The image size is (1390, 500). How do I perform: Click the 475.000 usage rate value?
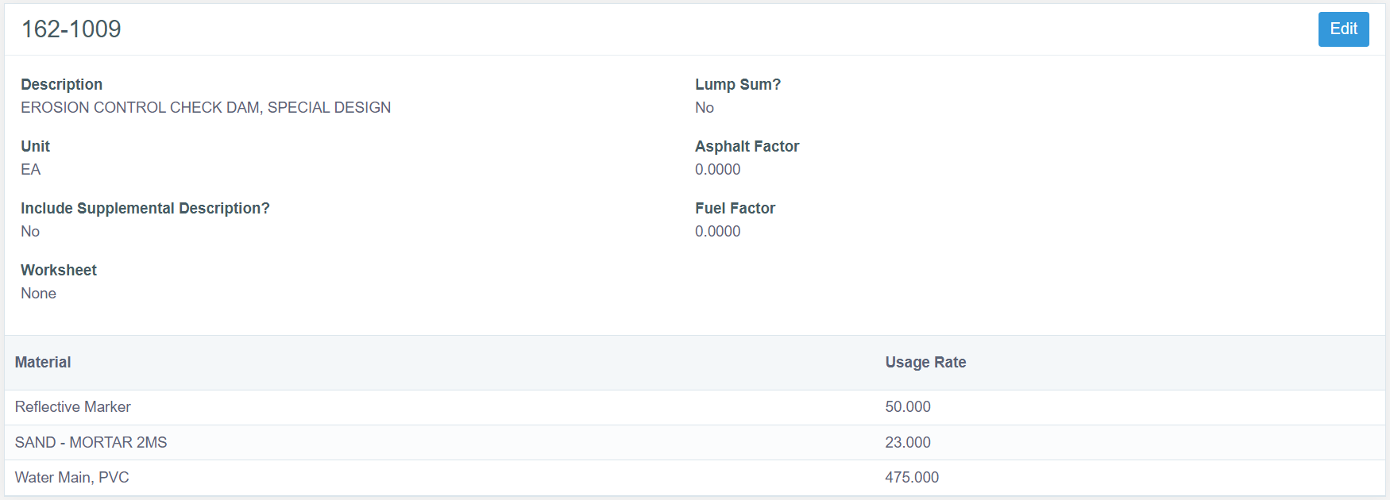(x=912, y=477)
